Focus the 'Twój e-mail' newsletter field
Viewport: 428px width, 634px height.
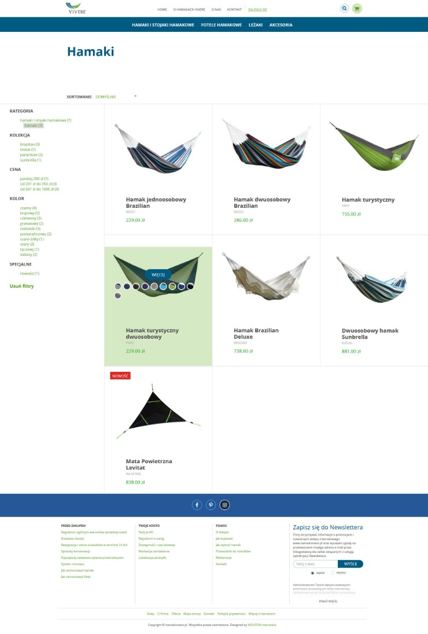pos(315,564)
